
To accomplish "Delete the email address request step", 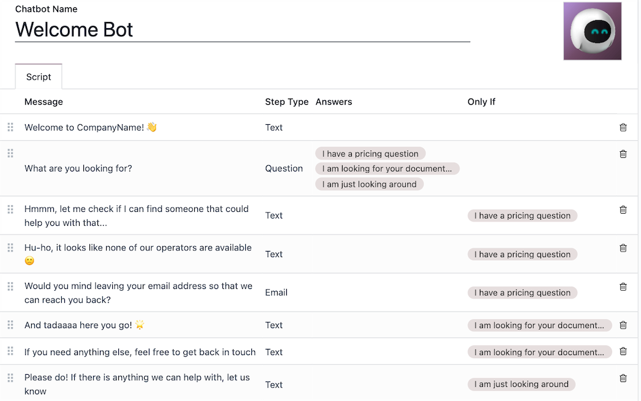I will pos(623,287).
